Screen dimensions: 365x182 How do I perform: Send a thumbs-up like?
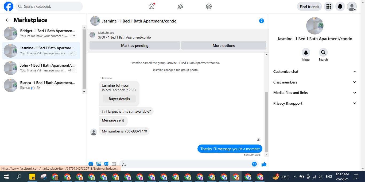(x=264, y=164)
